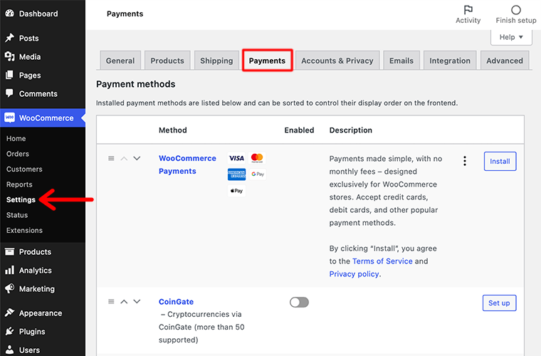Click the Mastercard logo

click(x=257, y=158)
